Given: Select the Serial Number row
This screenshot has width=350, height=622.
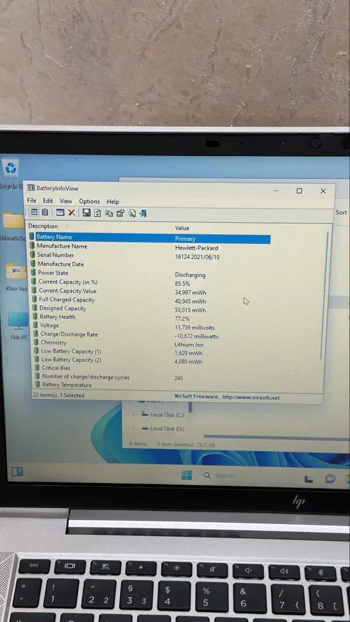Looking at the screenshot, I should pyautogui.click(x=150, y=256).
